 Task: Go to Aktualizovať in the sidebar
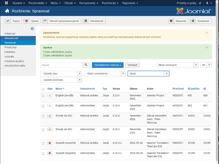18,38
